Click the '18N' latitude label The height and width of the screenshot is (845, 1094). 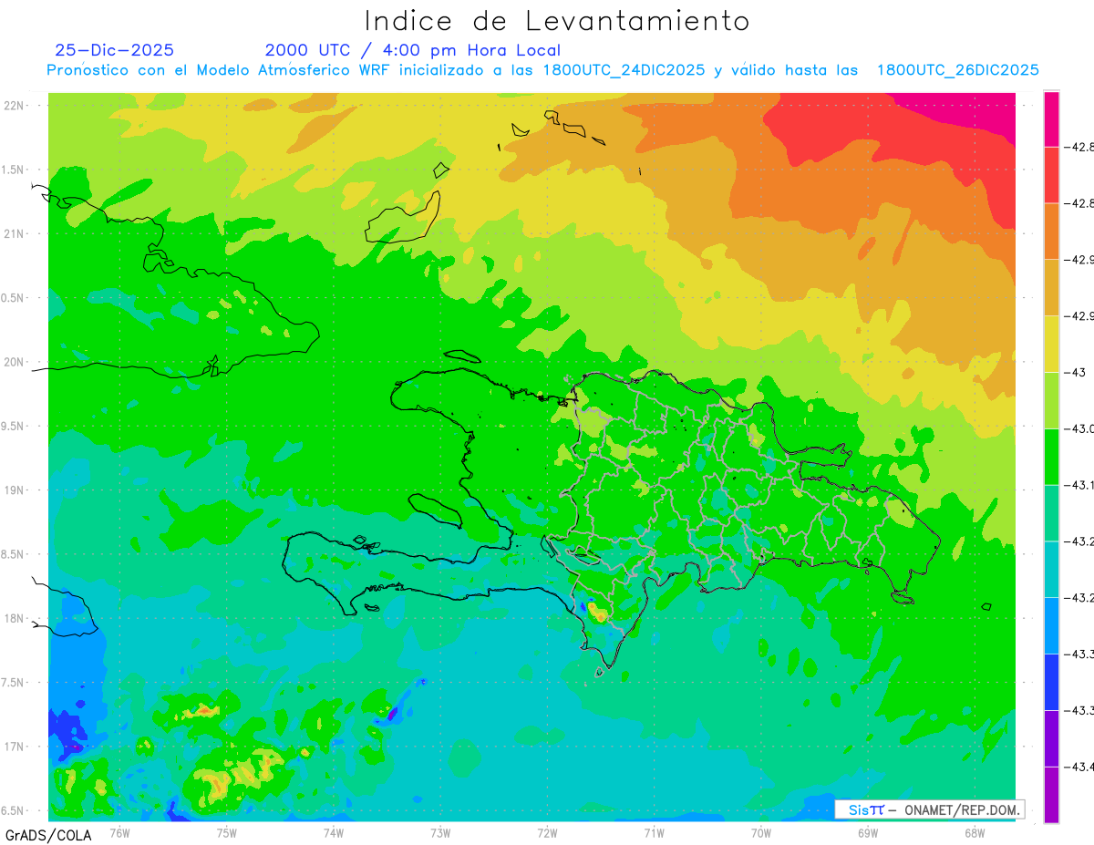[15, 618]
